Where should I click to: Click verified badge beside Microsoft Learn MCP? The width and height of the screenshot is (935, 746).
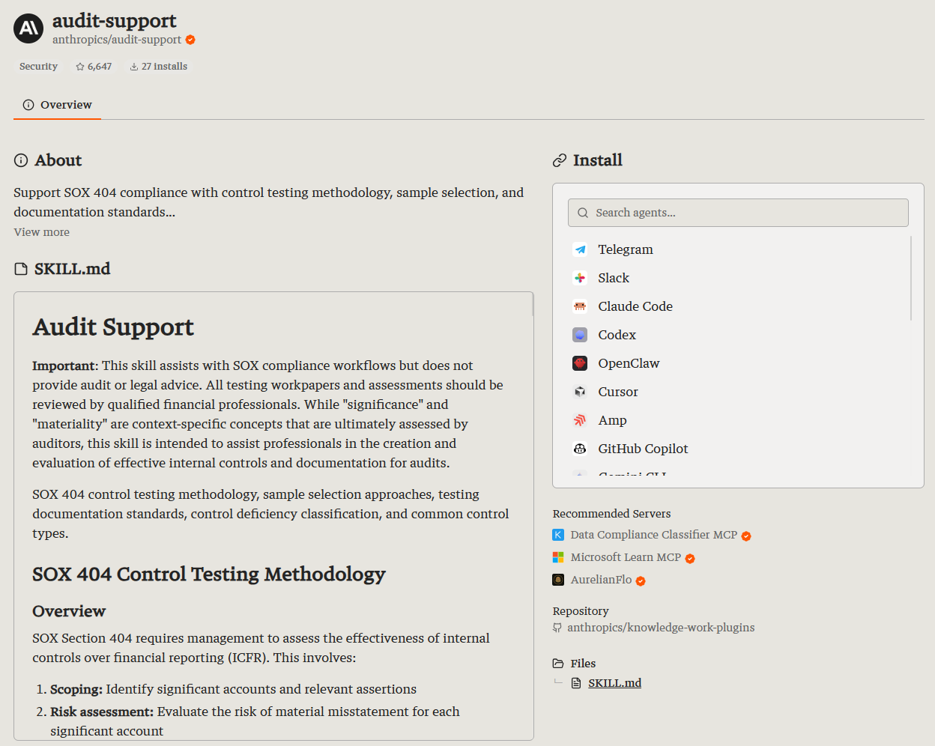click(x=690, y=559)
